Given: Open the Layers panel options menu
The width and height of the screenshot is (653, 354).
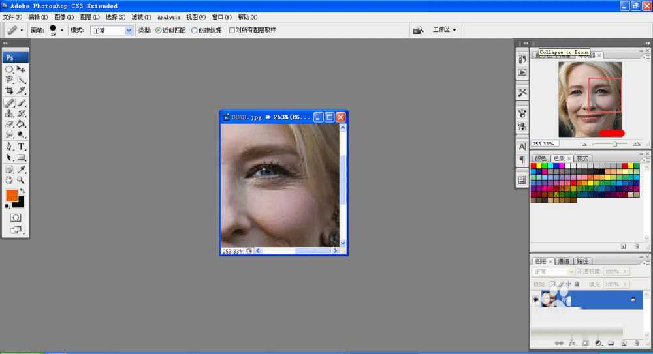Looking at the screenshot, I should pos(646,263).
